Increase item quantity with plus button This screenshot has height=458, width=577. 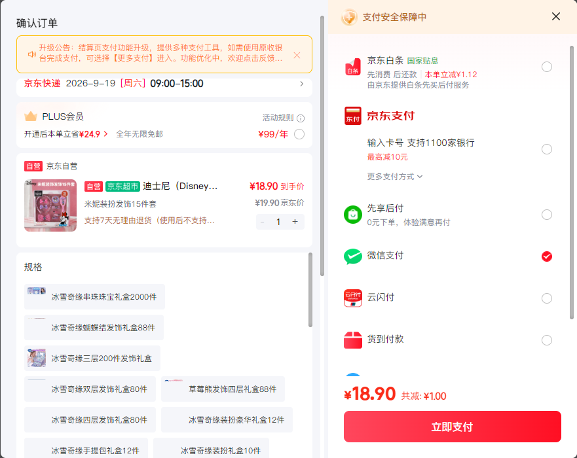pyautogui.click(x=295, y=222)
